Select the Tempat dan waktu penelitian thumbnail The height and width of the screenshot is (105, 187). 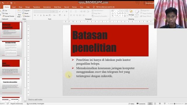click(11, 86)
